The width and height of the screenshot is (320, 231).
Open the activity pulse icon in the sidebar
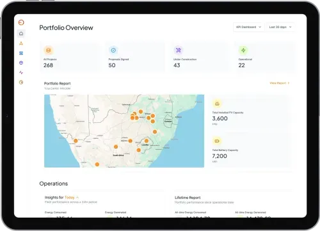tap(21, 72)
